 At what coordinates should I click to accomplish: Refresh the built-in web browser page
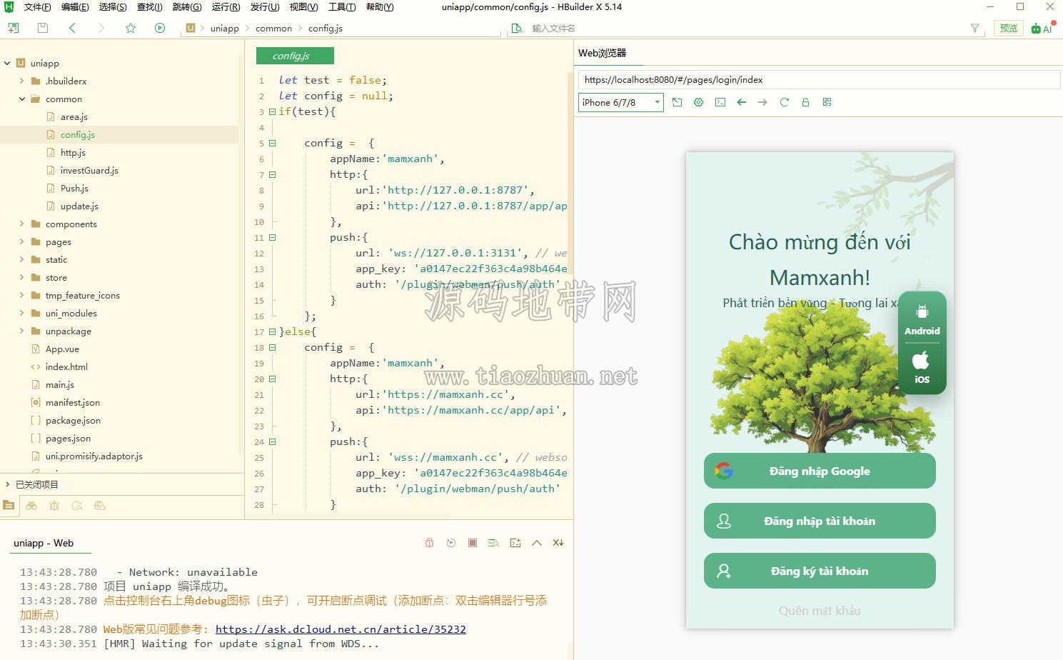tap(784, 102)
